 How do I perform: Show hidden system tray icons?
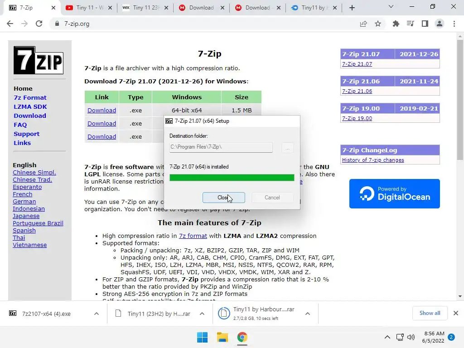coord(387,337)
